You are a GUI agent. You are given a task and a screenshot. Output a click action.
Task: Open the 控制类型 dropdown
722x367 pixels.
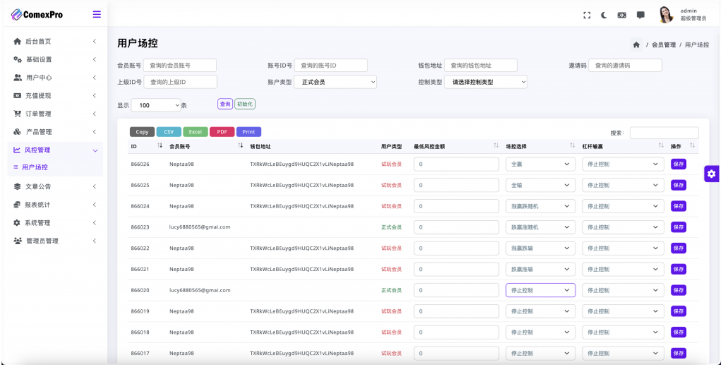486,82
